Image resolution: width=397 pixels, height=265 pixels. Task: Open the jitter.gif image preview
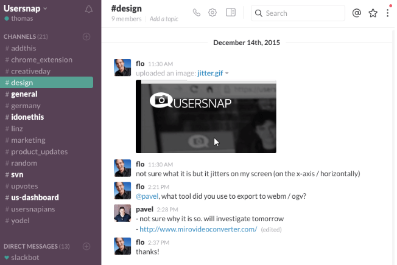(206, 117)
